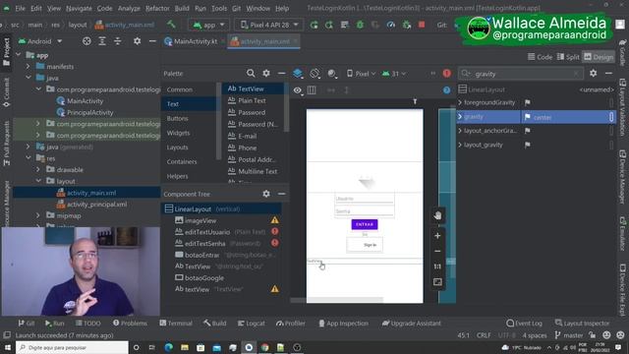Screen dimensions: 629x354
Task: Open the Tools menu
Action: [x=219, y=8]
